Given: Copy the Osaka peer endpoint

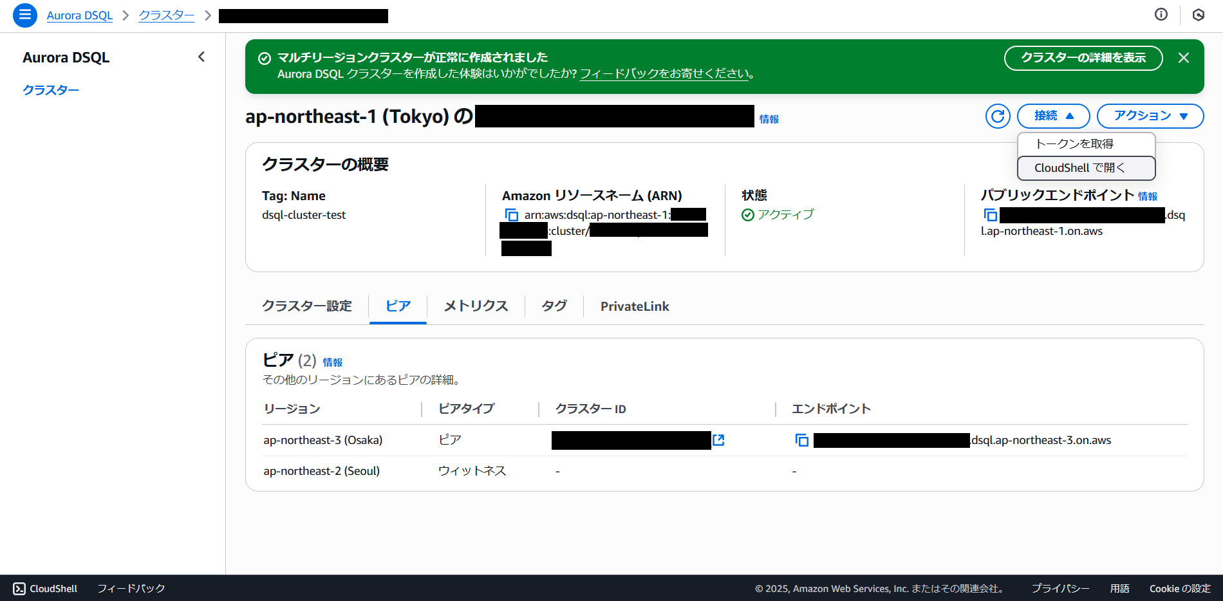Looking at the screenshot, I should (802, 440).
